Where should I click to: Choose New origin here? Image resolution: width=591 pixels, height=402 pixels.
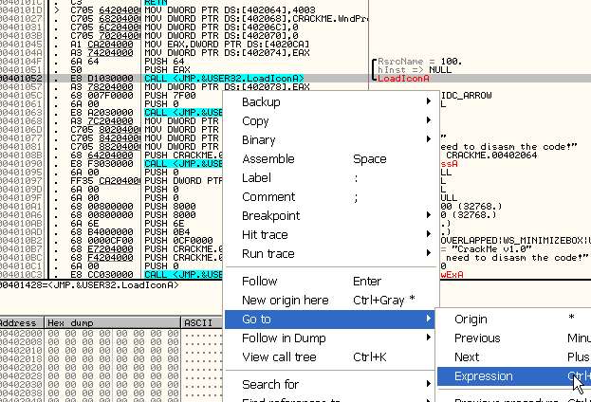coord(285,300)
